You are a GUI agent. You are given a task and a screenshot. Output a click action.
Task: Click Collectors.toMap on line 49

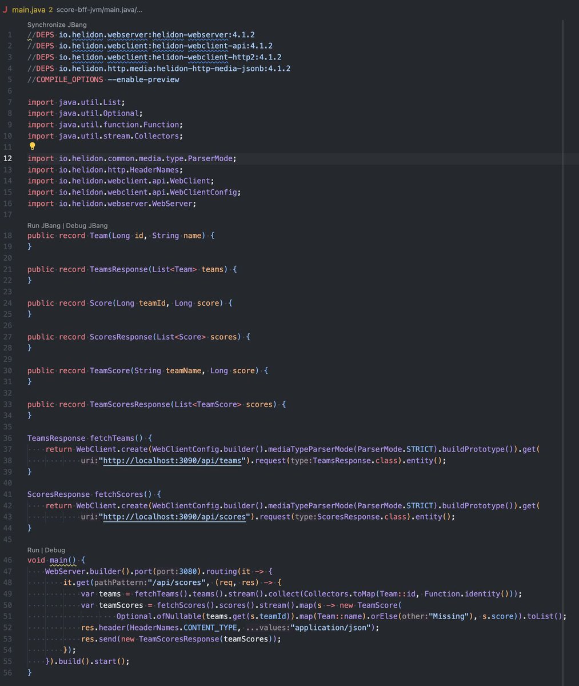pyautogui.click(x=337, y=594)
